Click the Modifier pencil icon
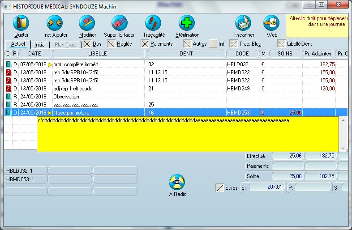The height and width of the screenshot is (230, 352). click(87, 23)
